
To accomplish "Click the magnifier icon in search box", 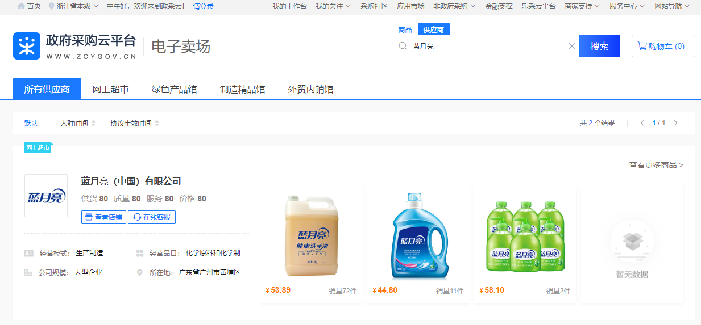I will (403, 46).
